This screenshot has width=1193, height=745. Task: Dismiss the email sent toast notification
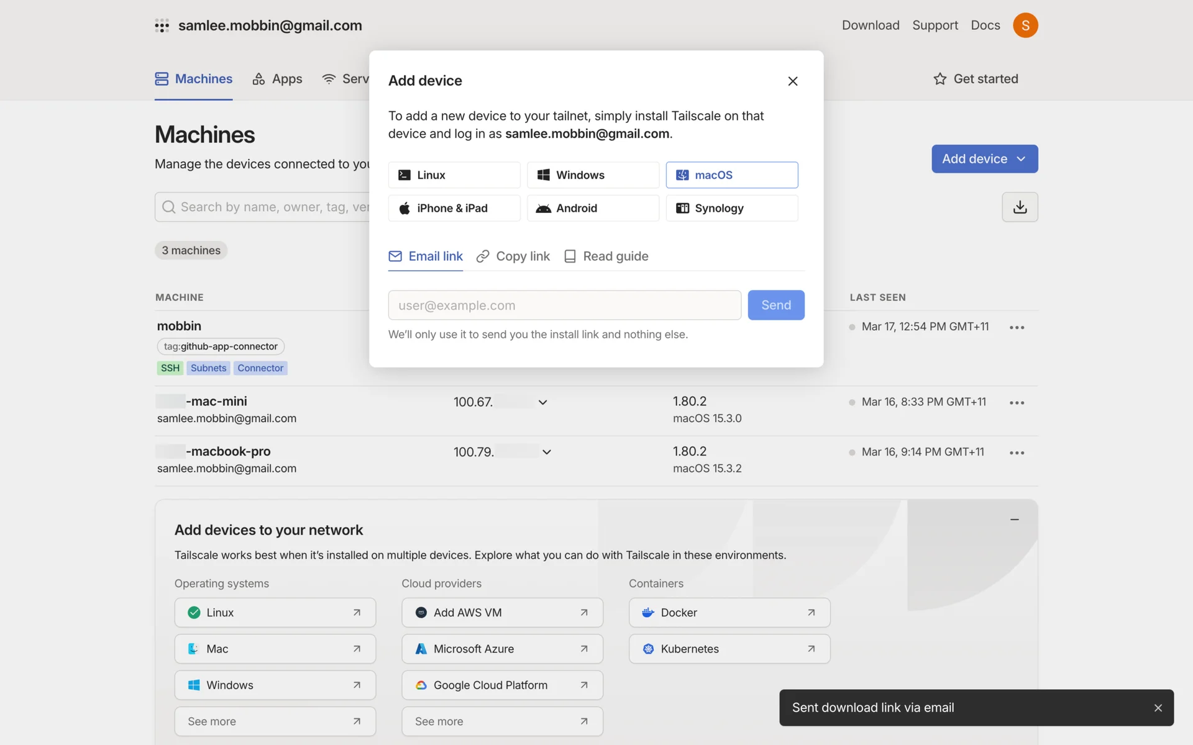pos(1158,708)
